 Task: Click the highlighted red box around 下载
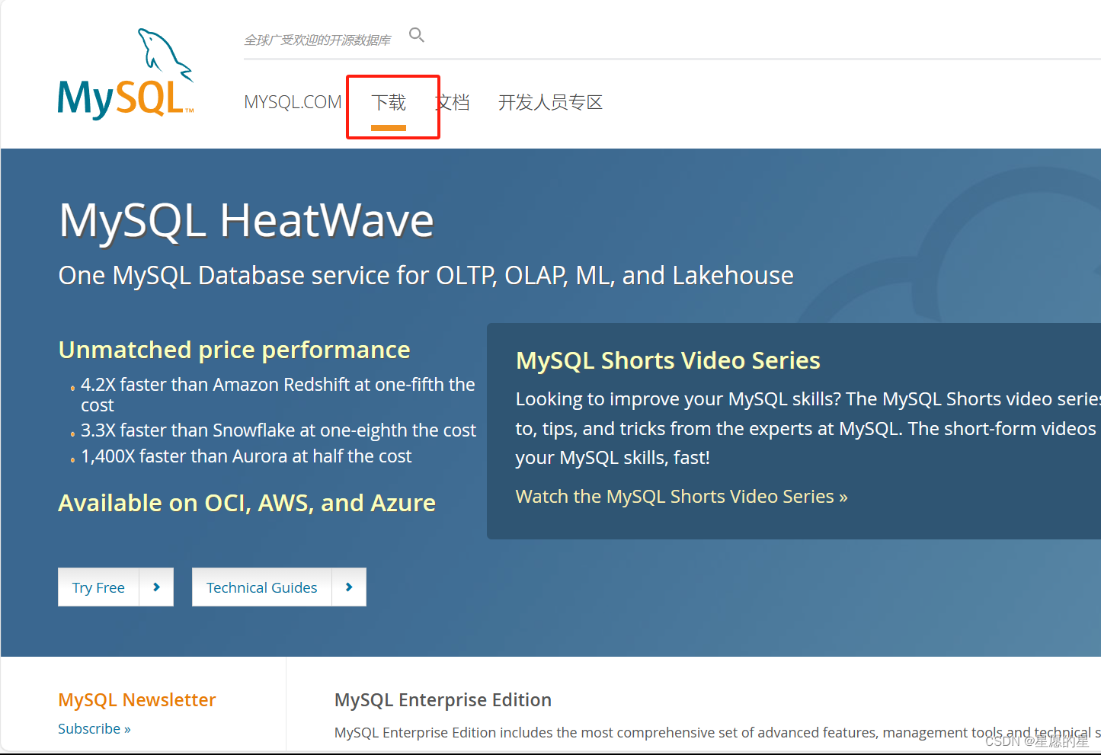(x=392, y=107)
